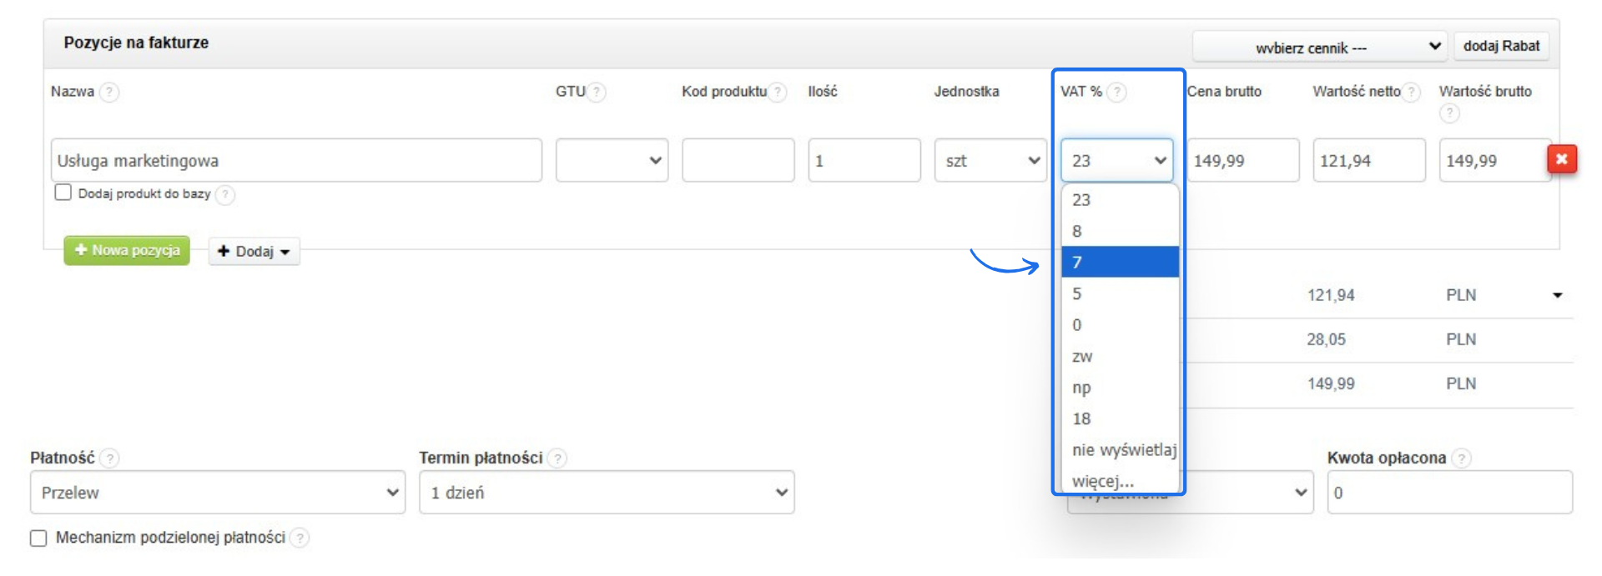Screen dimensions: 1602x576
Task: Click help icon beside Kwota opłacona
Action: point(1461,458)
